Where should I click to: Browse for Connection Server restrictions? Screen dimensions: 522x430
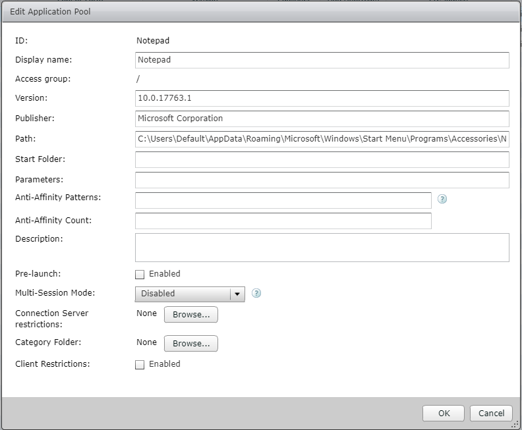coord(190,315)
